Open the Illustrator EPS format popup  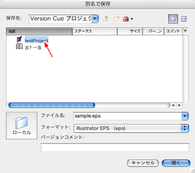pos(131,128)
